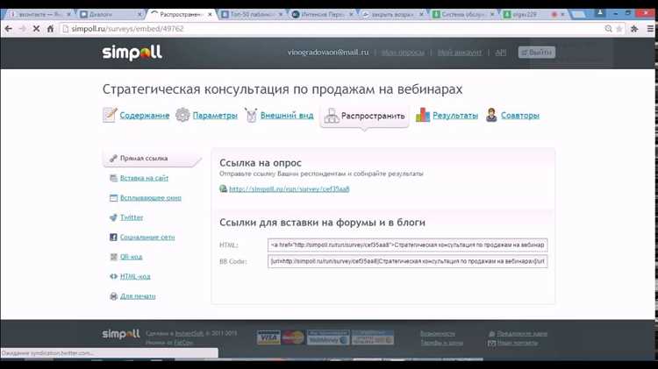Click the printer icon for Для печати
658x369 pixels.
(x=113, y=296)
